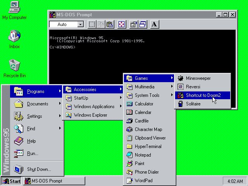Viewport: 248px width, 186px height.
Task: Close the MS-DOS Prompt window
Action: [x=232, y=15]
